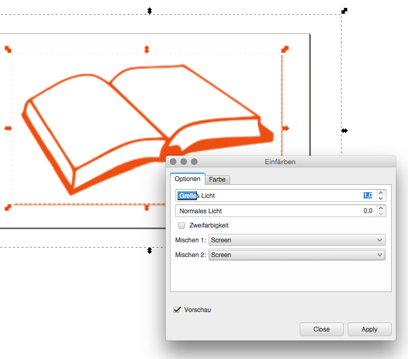Click the black top-right diagonal scale handle
This screenshot has height=359, width=408.
344,11
